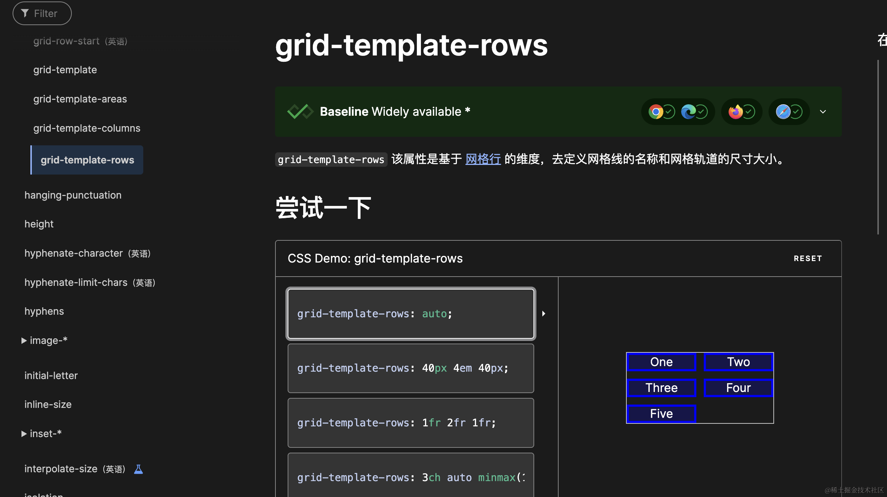Screen dimensions: 887x497
Task: Click the Safari browser support icon
Action: coord(783,112)
